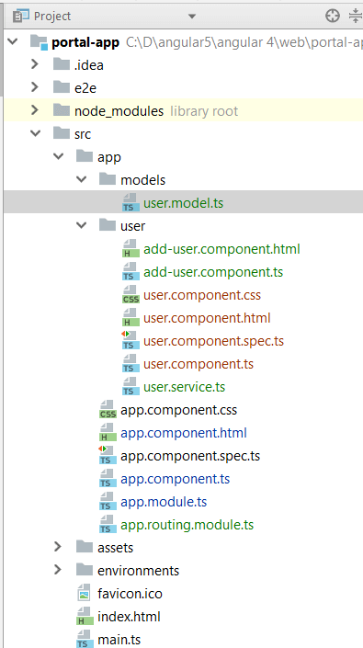This screenshot has height=648, width=363.
Task: Expand the assets folder
Action: tap(58, 547)
